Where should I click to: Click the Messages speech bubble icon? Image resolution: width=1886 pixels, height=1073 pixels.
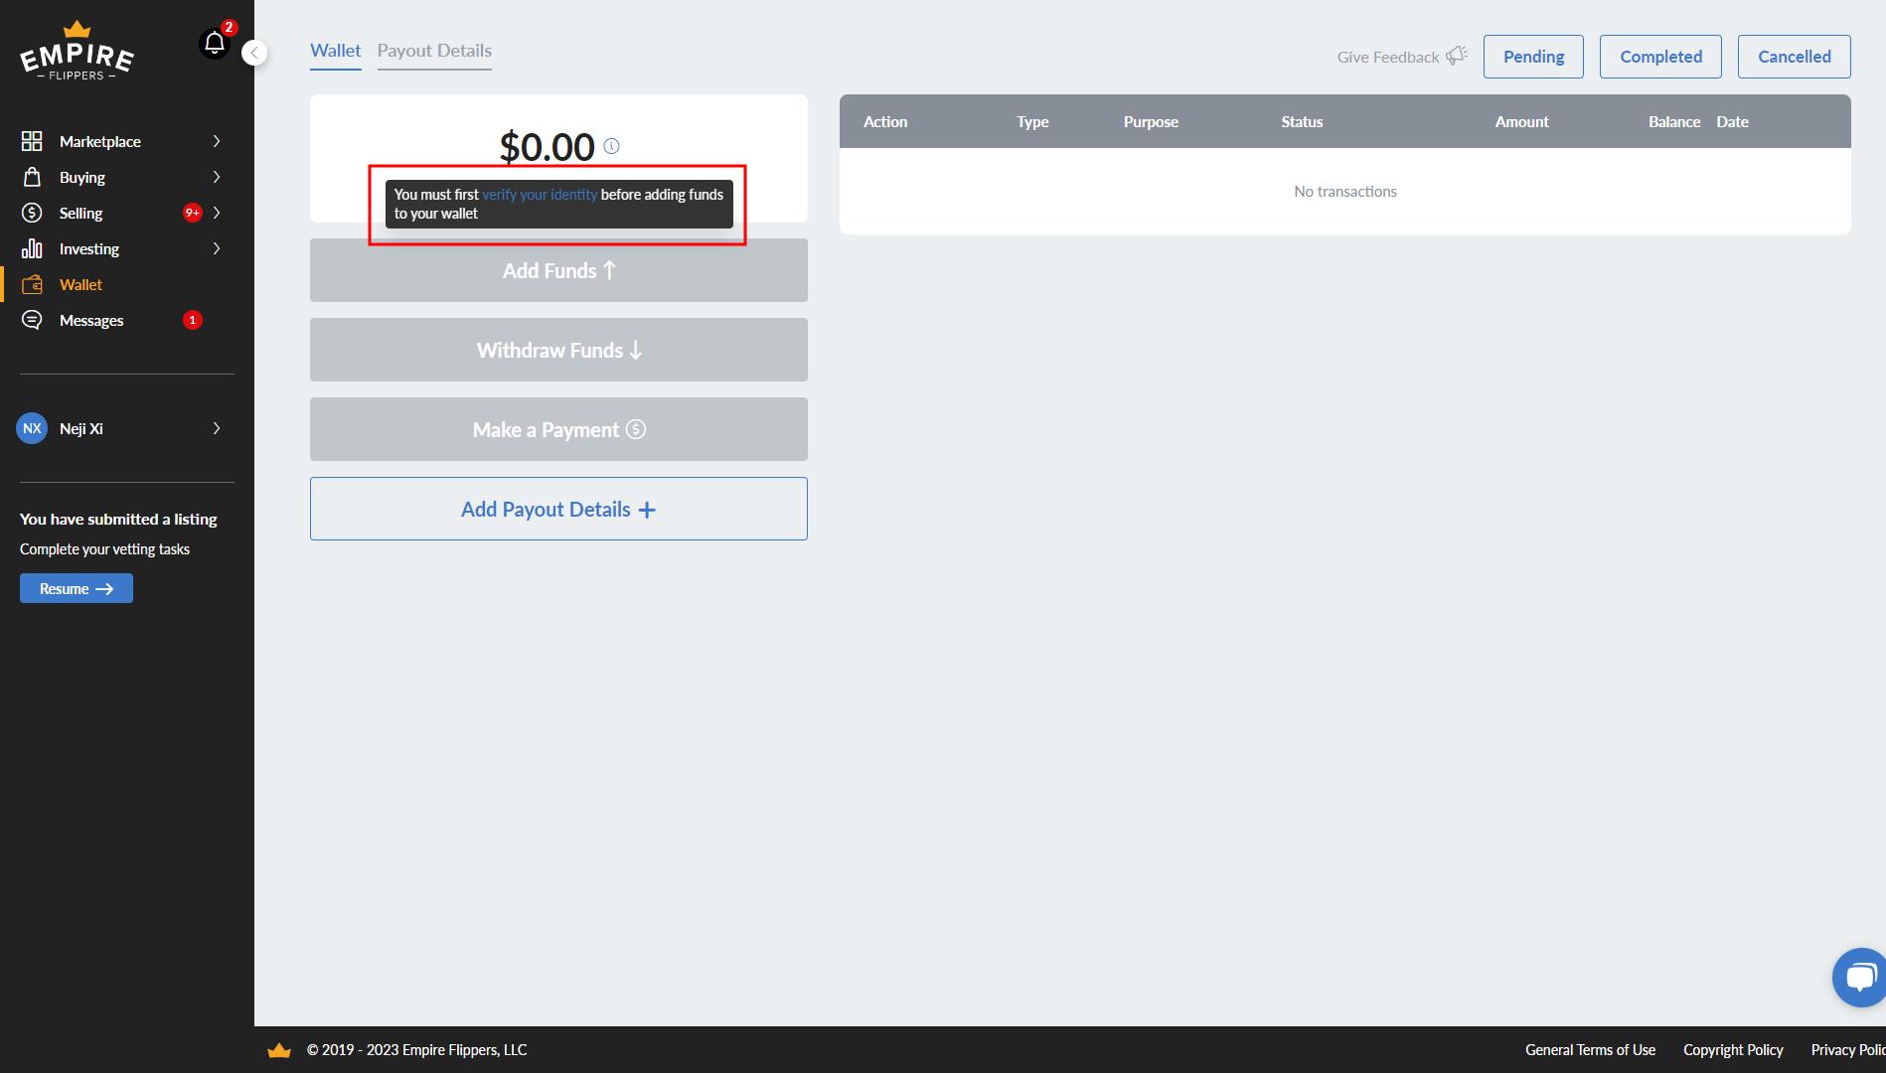coord(32,320)
